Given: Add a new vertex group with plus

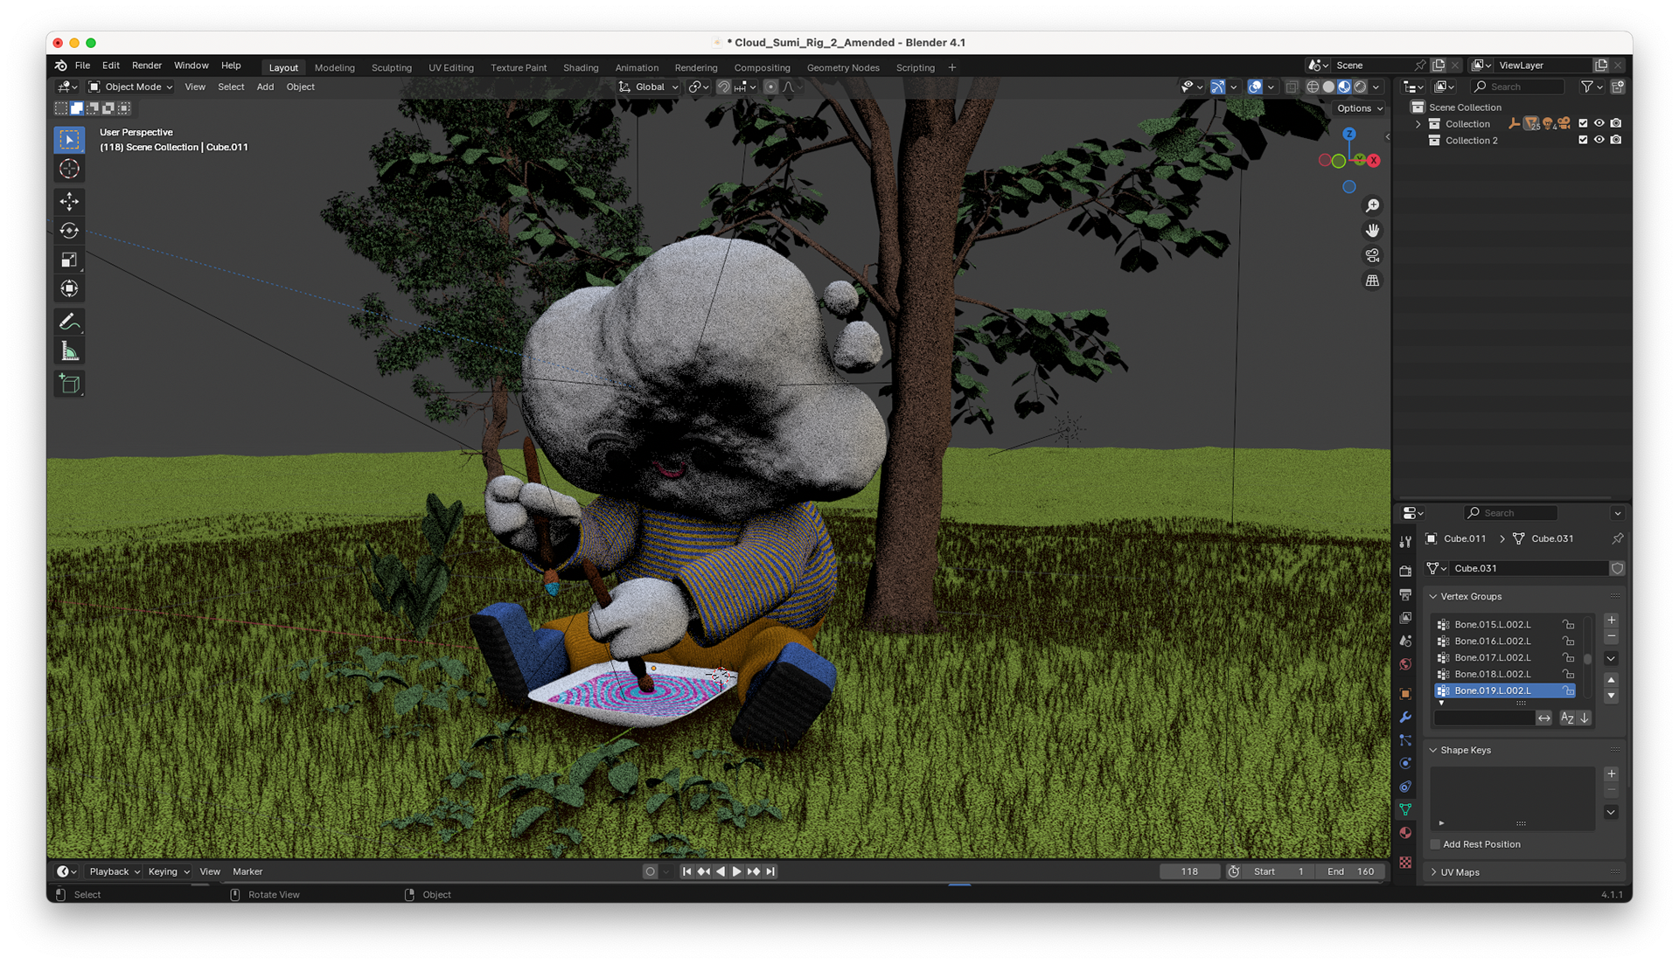Looking at the screenshot, I should (x=1611, y=621).
